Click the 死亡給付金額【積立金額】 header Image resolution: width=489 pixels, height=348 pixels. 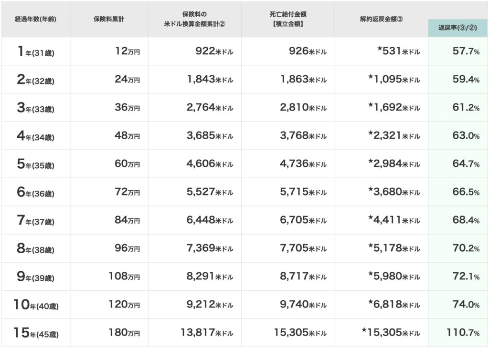coord(287,19)
